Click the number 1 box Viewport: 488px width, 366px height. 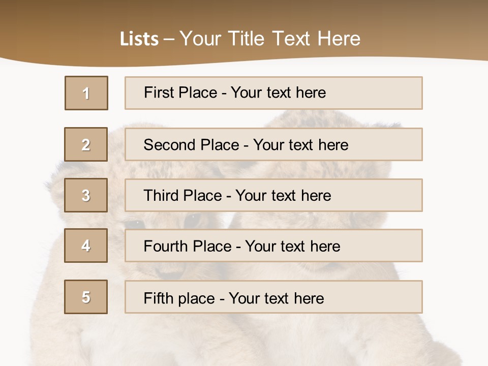(86, 93)
